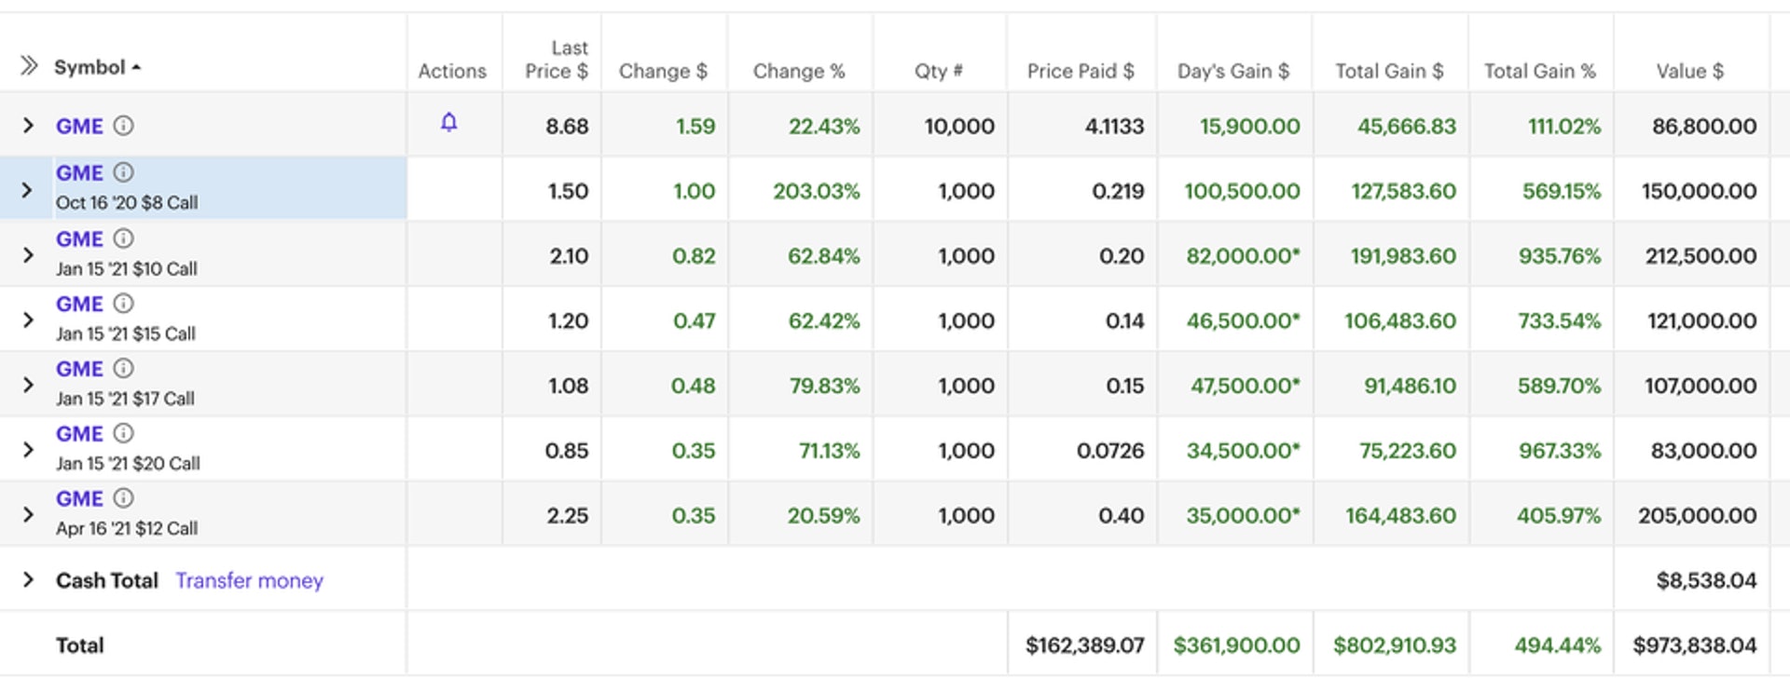Open info icon for Oct 16 '20 $8 Call
Viewport: 1790px width, 693px height.
click(123, 172)
